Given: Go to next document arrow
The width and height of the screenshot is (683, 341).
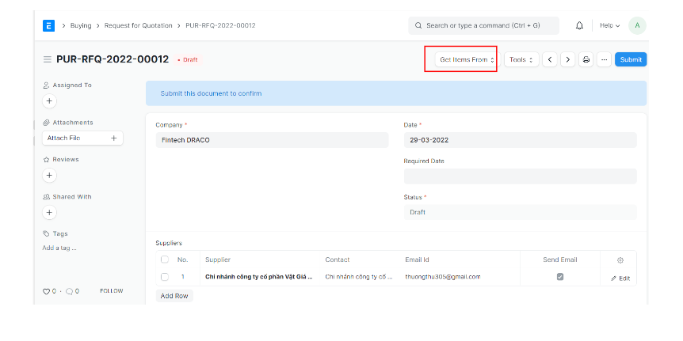Looking at the screenshot, I should click(x=567, y=59).
